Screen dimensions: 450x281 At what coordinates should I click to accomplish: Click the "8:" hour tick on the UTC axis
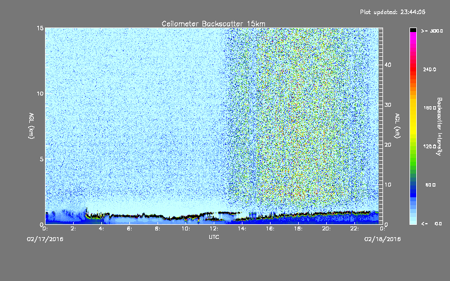(157, 229)
